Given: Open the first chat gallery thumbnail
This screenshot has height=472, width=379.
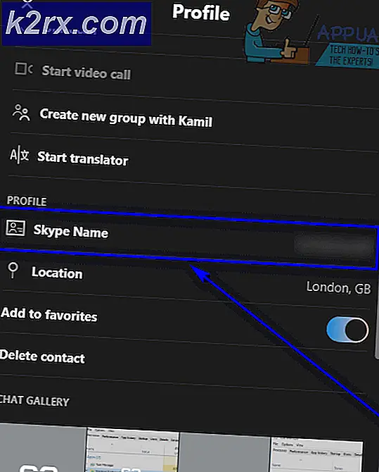Looking at the screenshot, I should 43,448.
